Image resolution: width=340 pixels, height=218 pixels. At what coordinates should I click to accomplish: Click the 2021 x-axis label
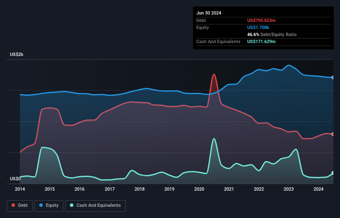(229, 189)
